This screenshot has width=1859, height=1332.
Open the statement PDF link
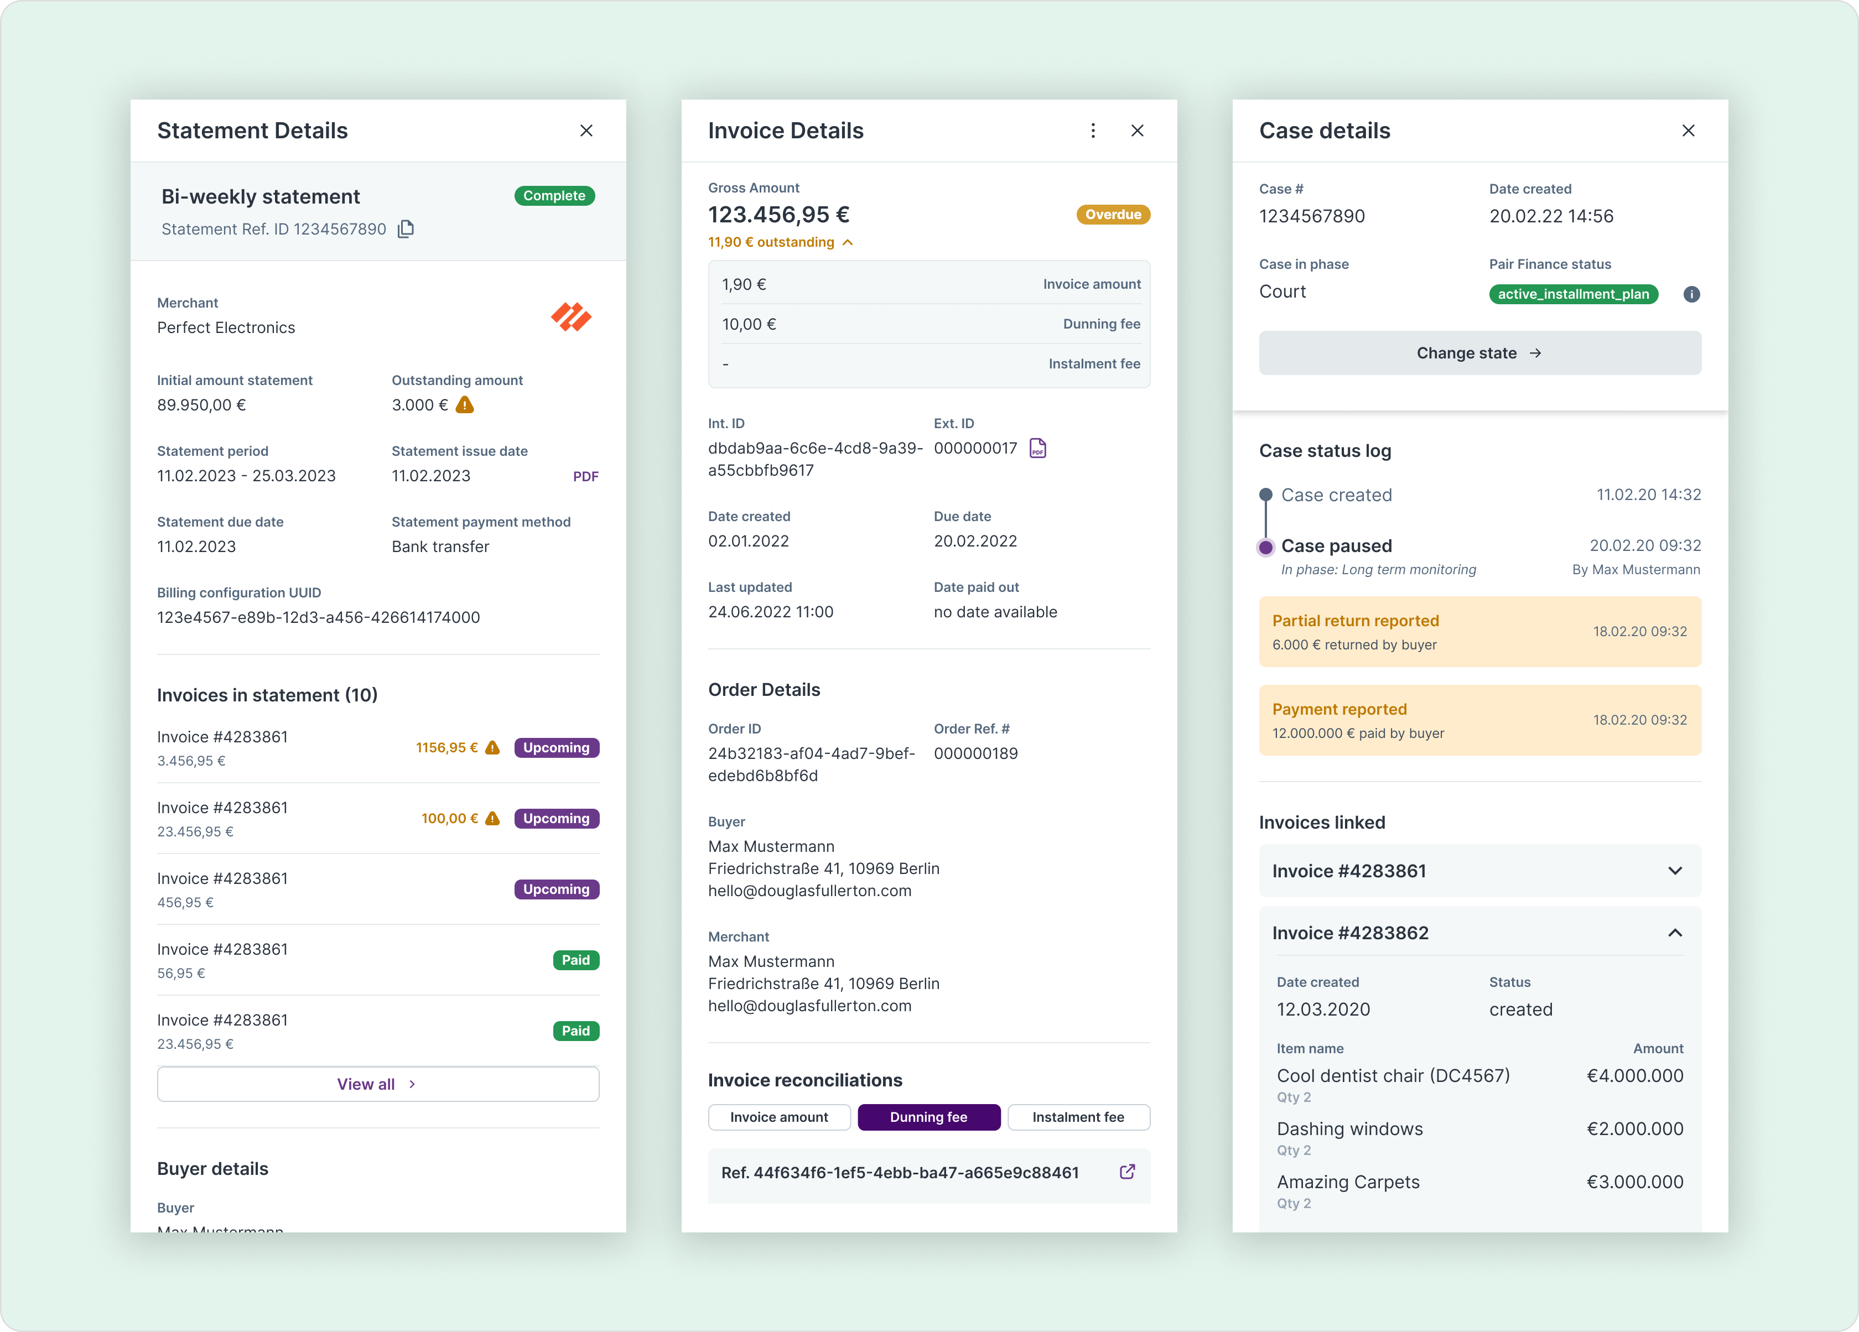585,476
